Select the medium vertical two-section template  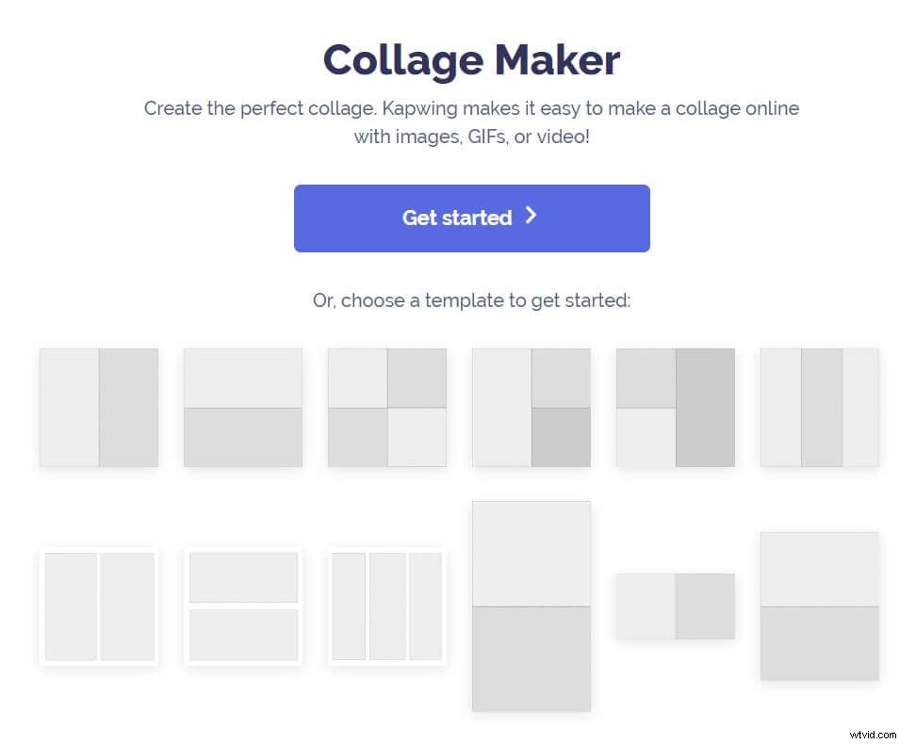click(x=819, y=606)
